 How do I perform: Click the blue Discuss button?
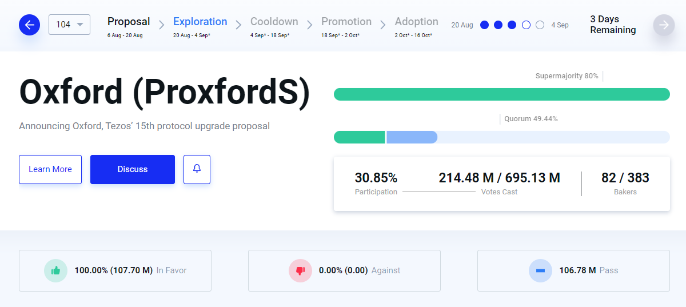(133, 169)
